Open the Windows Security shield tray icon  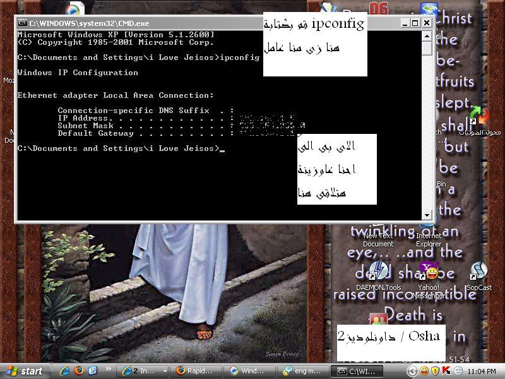[x=435, y=371]
